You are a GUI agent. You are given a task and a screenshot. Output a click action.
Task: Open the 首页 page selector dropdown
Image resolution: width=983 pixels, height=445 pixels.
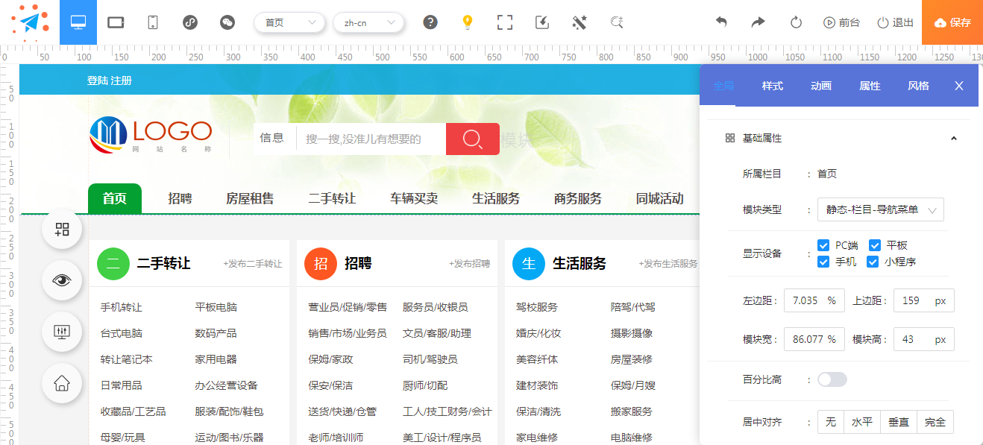[289, 22]
